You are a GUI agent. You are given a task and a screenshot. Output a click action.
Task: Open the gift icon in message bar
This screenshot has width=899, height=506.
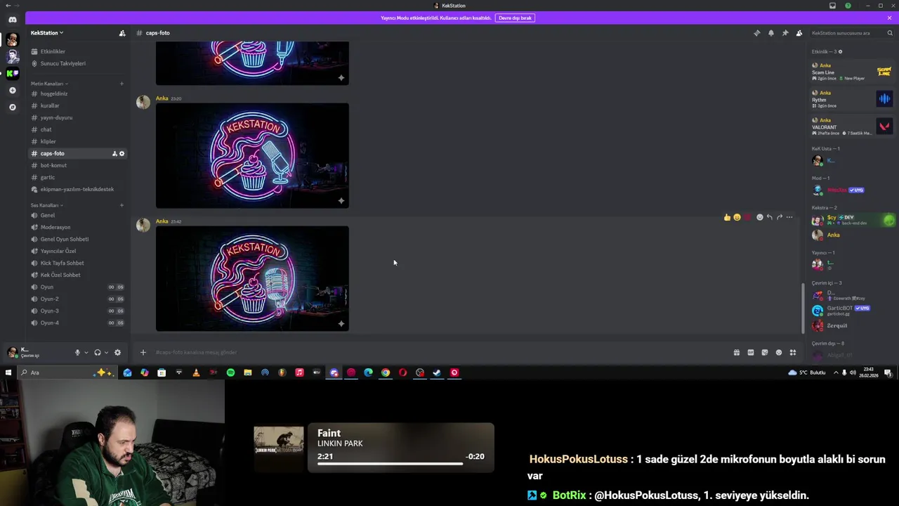pyautogui.click(x=736, y=353)
